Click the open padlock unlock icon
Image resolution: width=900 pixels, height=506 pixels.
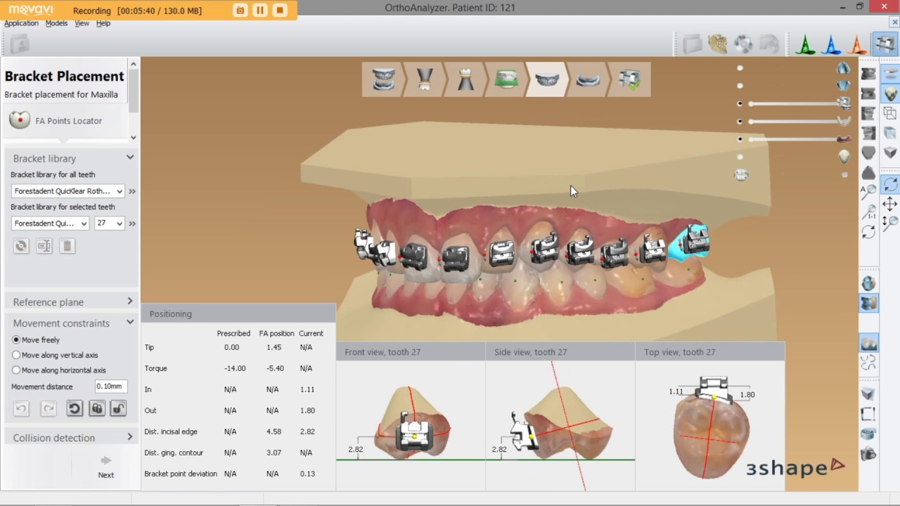(x=118, y=408)
